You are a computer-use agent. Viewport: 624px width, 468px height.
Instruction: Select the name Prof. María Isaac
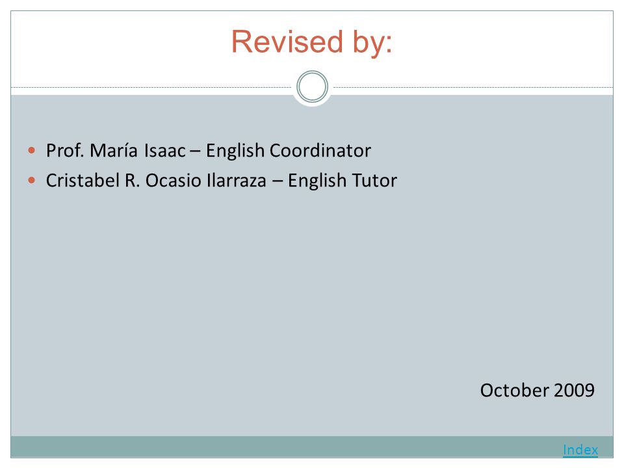[x=116, y=150]
